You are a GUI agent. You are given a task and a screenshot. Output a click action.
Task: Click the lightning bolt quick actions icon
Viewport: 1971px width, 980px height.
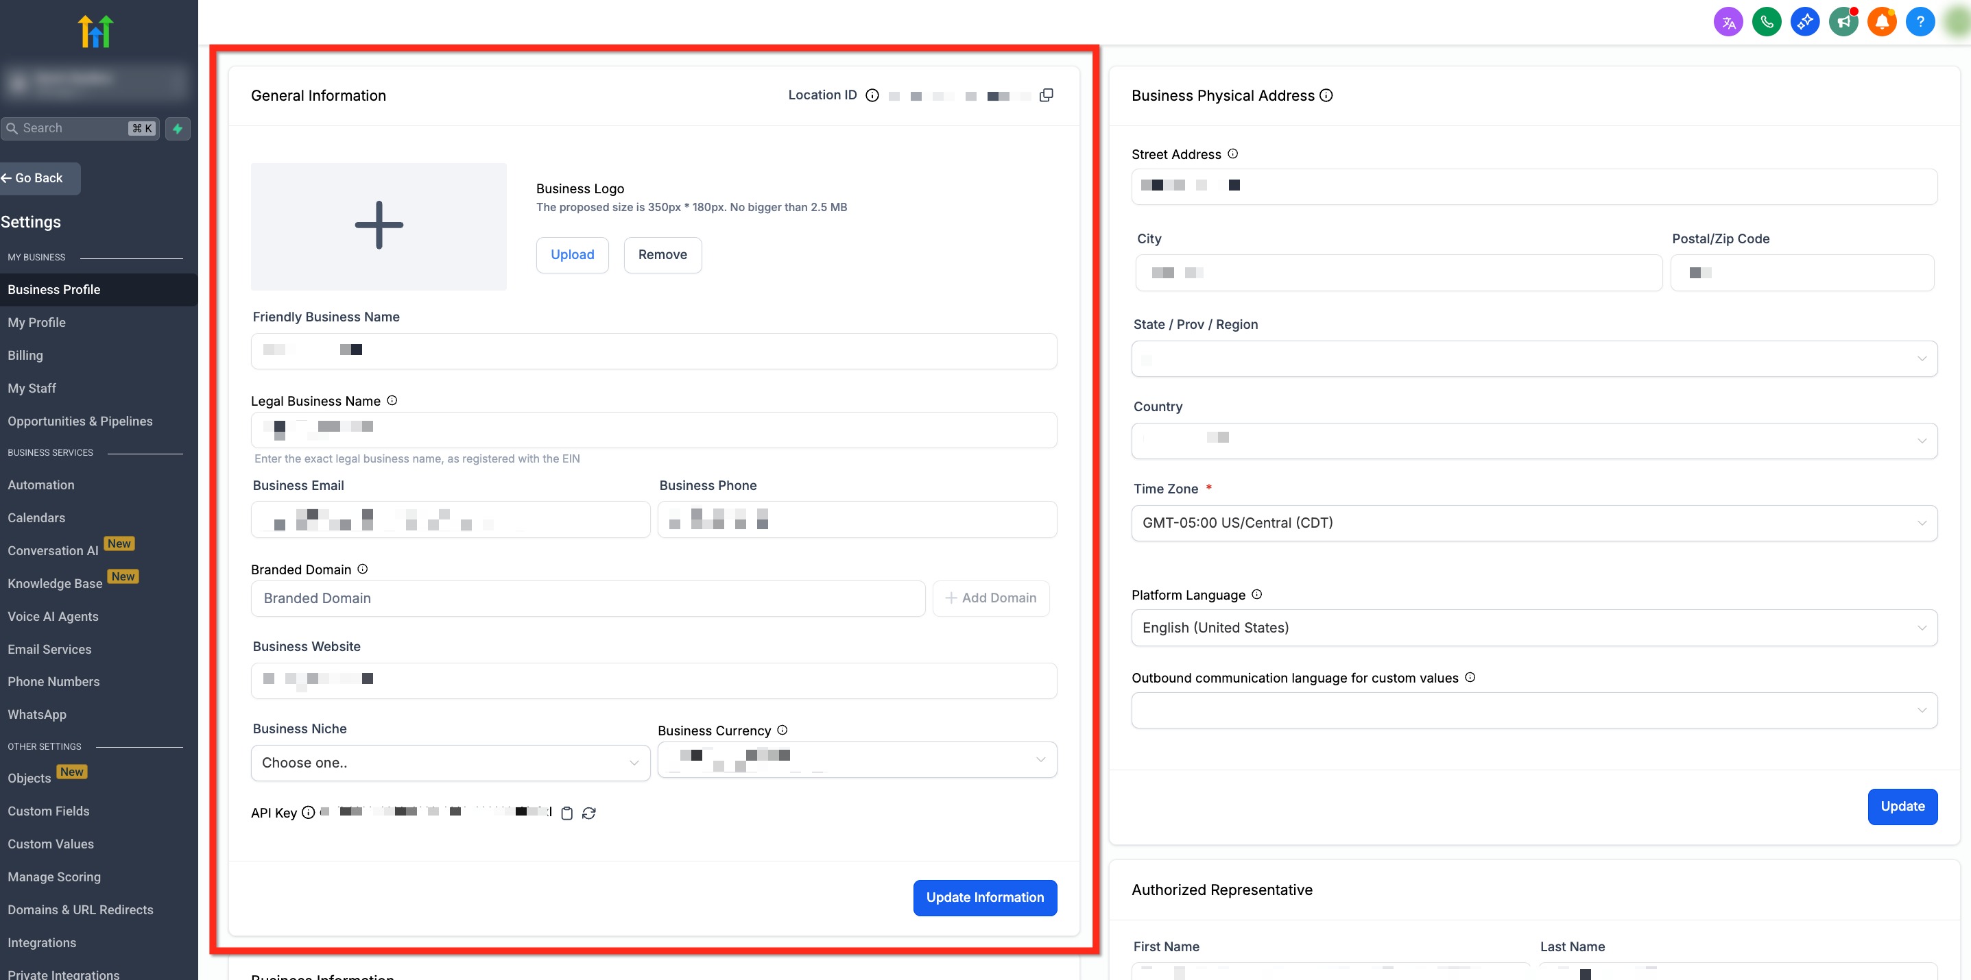pyautogui.click(x=178, y=128)
